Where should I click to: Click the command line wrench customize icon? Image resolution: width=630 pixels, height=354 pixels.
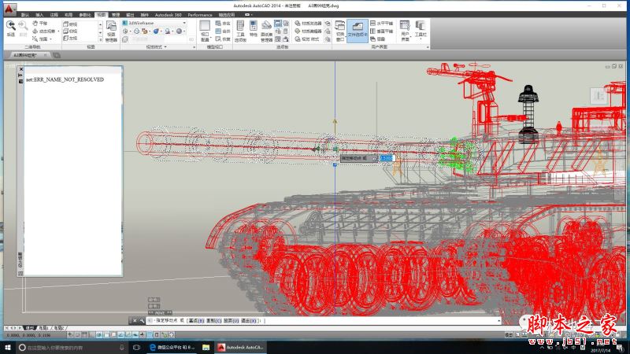point(142,321)
